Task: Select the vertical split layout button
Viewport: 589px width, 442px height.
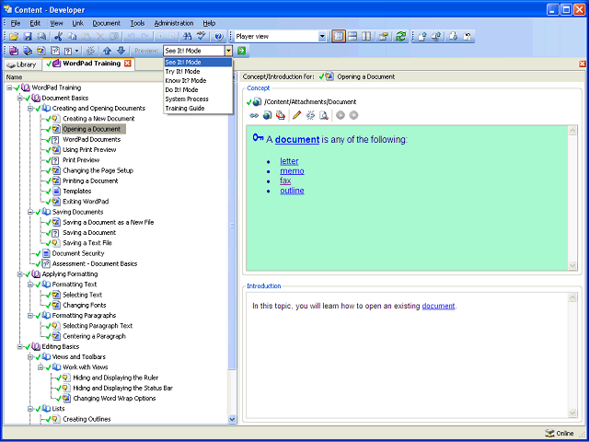Action: pos(366,37)
